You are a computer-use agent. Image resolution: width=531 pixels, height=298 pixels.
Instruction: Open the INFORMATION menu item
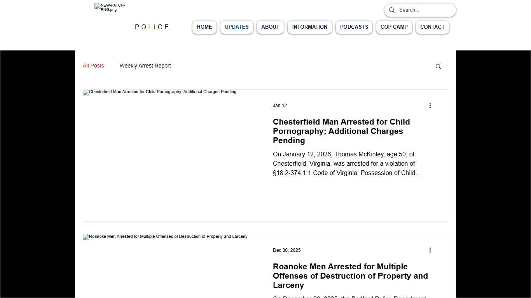[310, 27]
